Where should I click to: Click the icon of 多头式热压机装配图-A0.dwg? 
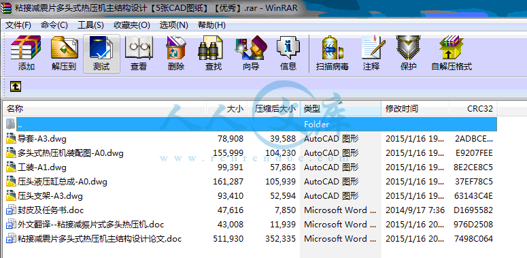11,153
